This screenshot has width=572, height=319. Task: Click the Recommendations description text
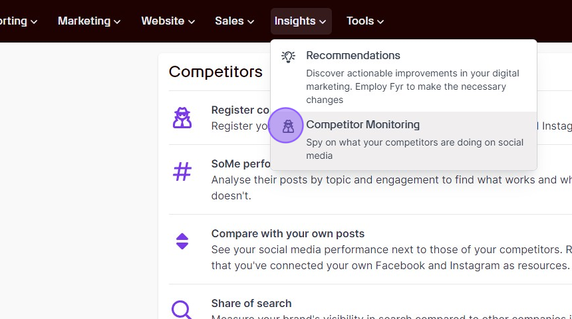pos(412,86)
